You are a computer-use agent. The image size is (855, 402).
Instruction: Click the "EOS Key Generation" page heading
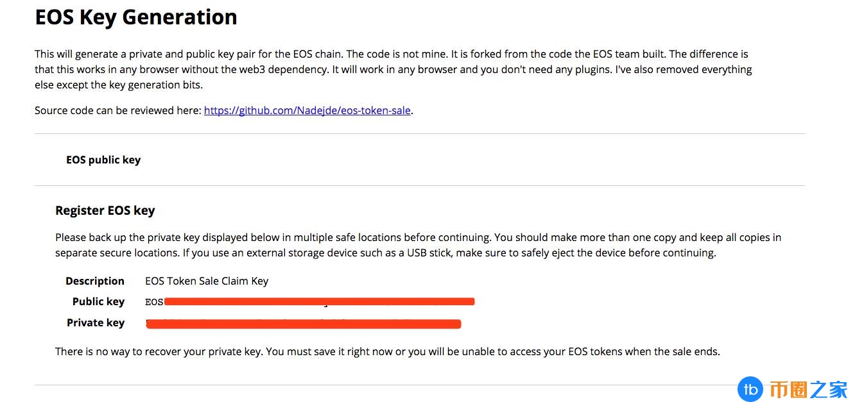tap(136, 17)
